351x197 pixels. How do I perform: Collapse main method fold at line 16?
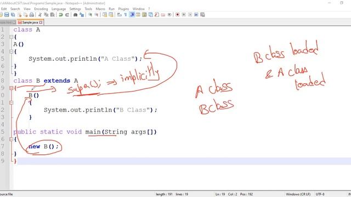[x=11, y=139]
